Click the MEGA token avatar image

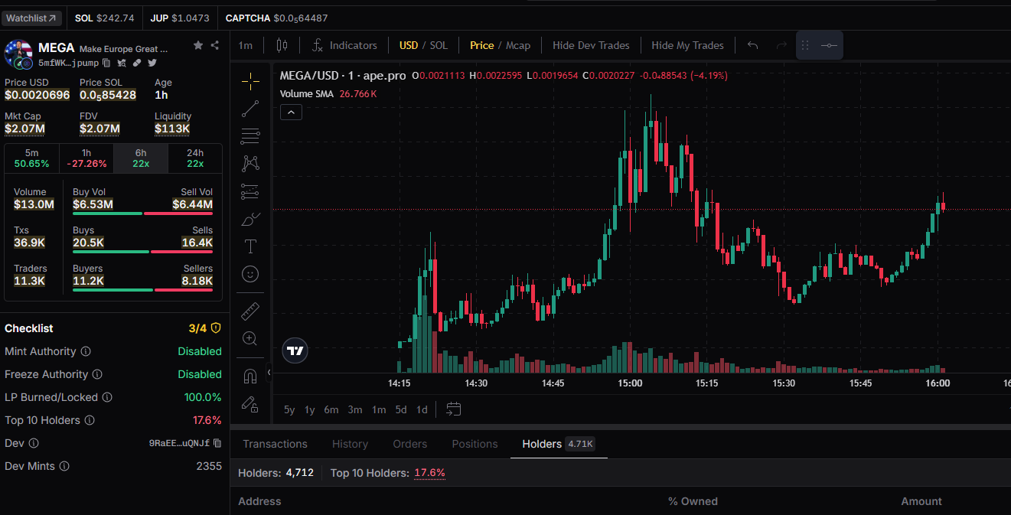pos(18,54)
